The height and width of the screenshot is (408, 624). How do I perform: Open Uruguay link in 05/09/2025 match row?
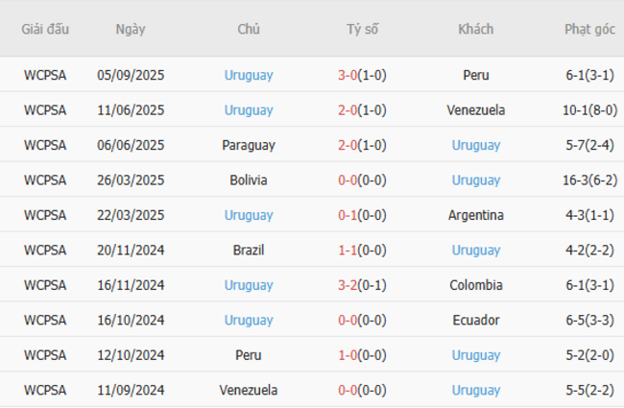(x=249, y=75)
